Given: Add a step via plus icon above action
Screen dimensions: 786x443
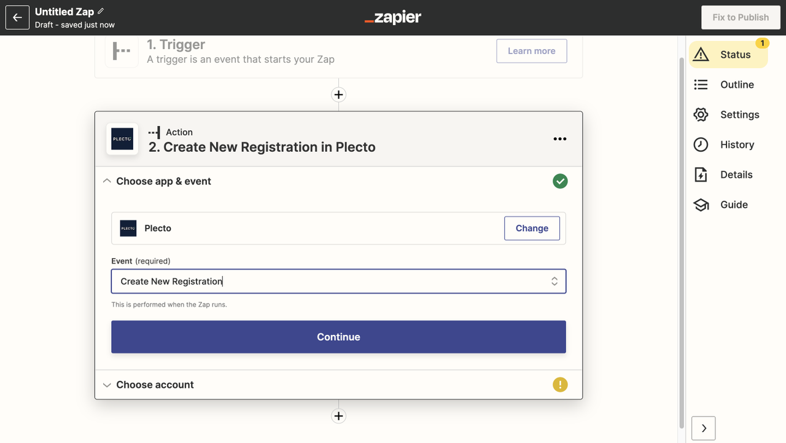Looking at the screenshot, I should [338, 95].
